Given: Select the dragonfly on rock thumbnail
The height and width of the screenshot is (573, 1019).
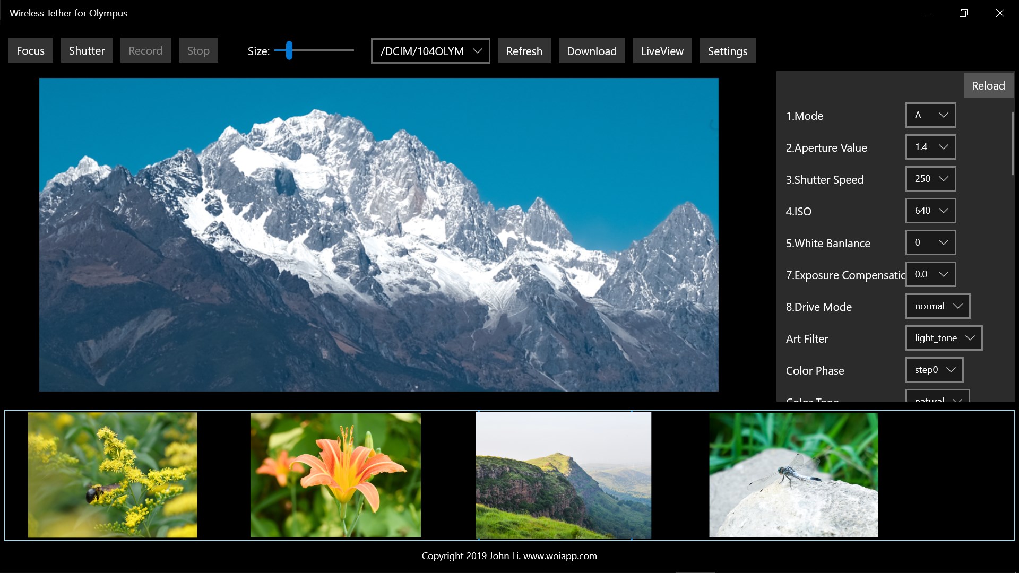Looking at the screenshot, I should point(793,475).
